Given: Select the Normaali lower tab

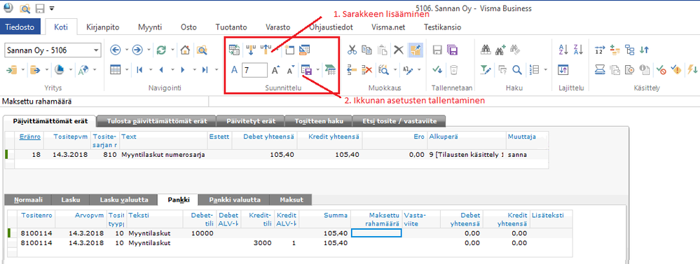Looking at the screenshot, I should 28,200.
